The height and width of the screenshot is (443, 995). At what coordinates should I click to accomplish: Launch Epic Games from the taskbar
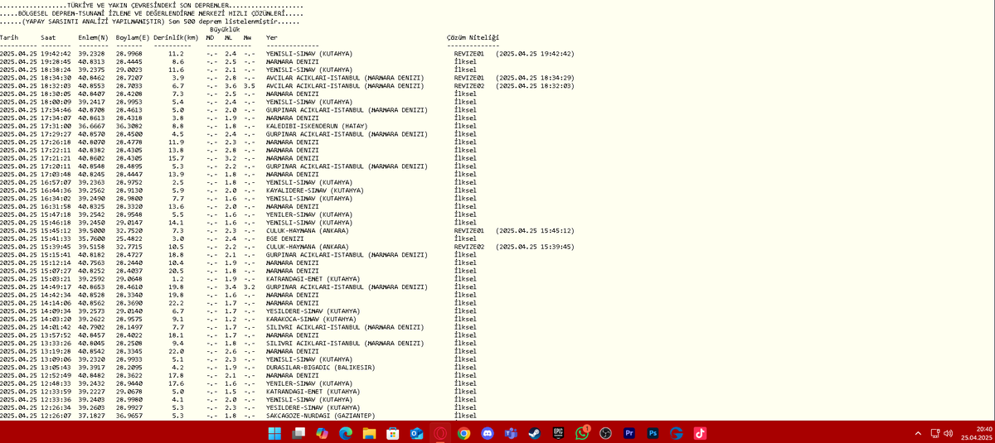(x=559, y=433)
